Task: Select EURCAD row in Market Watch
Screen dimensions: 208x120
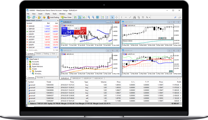Action: point(42,37)
